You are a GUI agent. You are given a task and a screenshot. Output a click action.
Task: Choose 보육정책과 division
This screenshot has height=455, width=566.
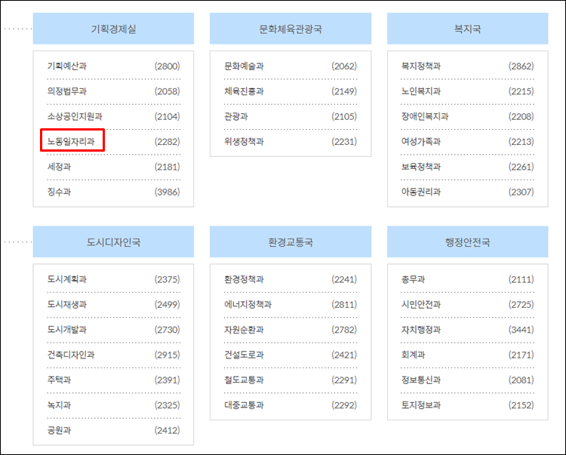tap(421, 167)
